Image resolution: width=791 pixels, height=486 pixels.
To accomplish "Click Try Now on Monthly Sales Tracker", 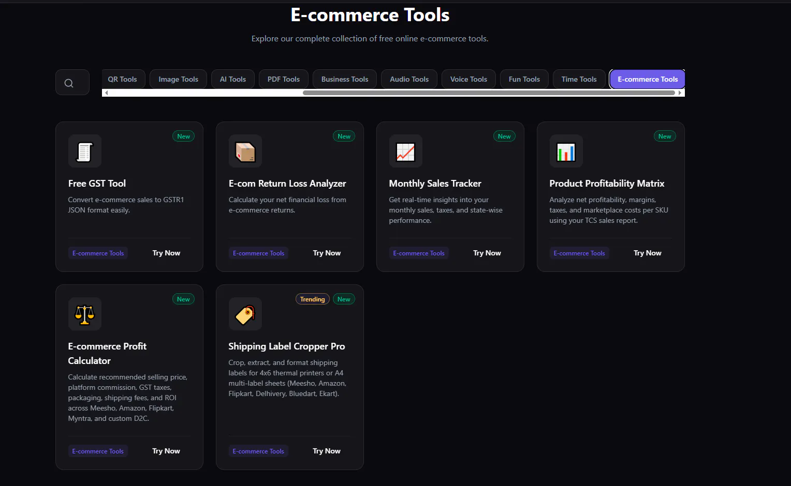I will point(487,253).
